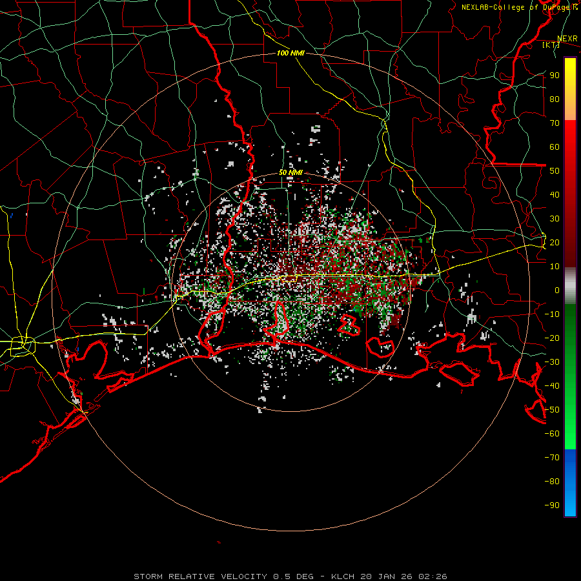The width and height of the screenshot is (581, 581).
Task: Click the [KT] units label
Action: tap(551, 45)
